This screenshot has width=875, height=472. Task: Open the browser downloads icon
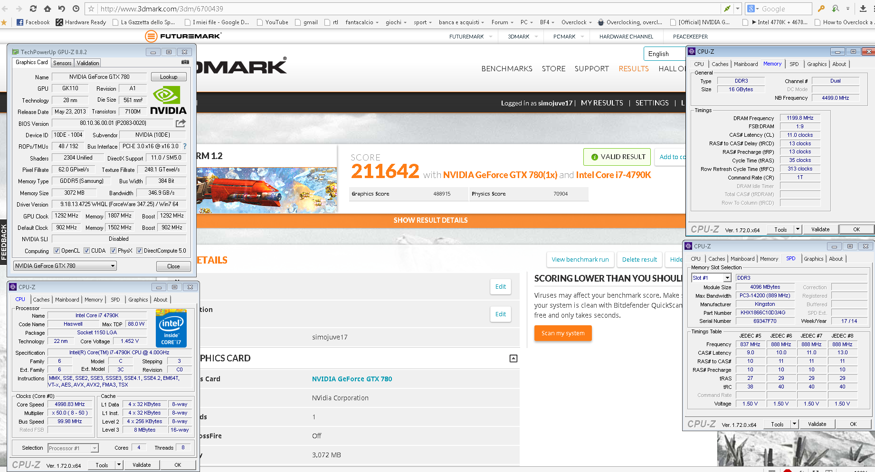[863, 9]
